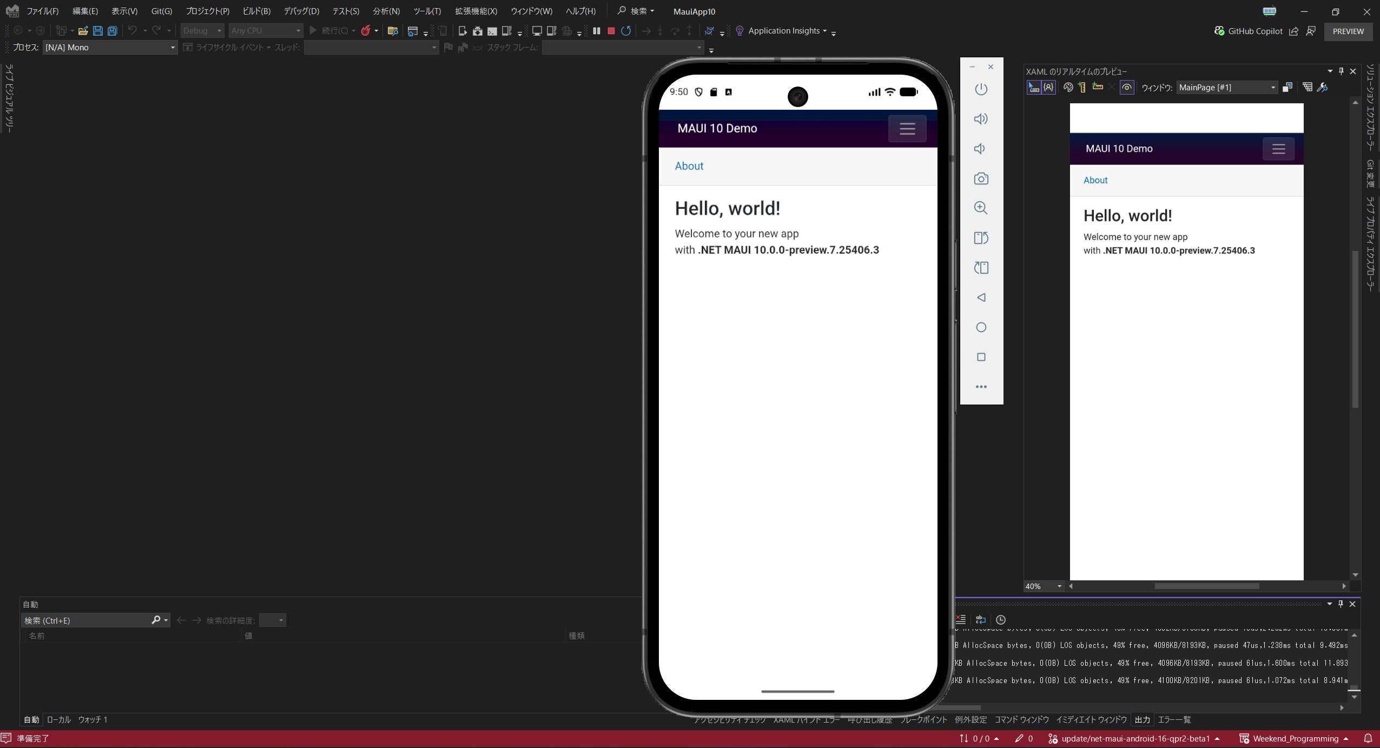Switch to the ローカル tab

(58, 720)
